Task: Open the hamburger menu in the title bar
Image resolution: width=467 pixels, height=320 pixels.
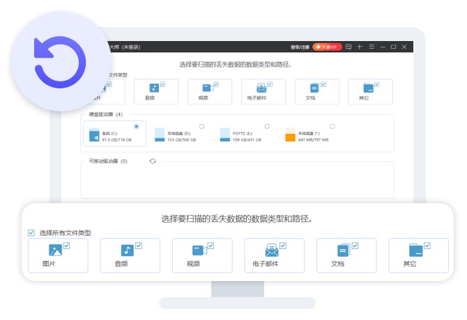Action: [371, 47]
